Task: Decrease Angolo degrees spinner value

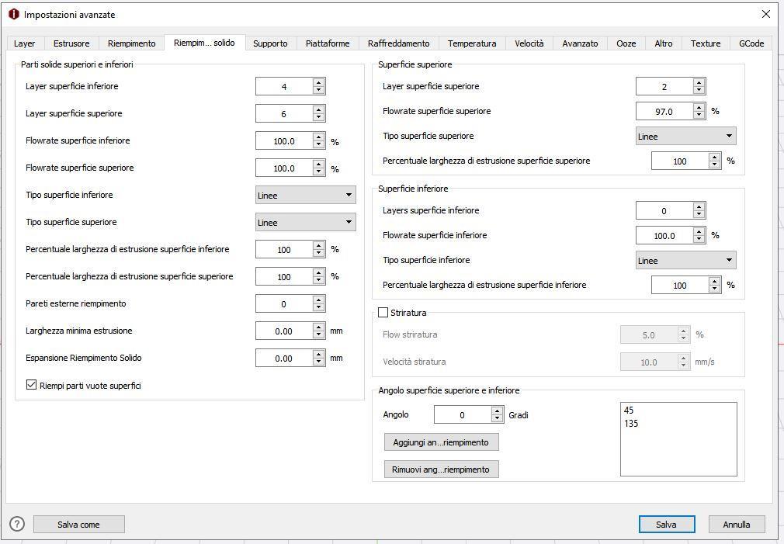Action: click(497, 419)
